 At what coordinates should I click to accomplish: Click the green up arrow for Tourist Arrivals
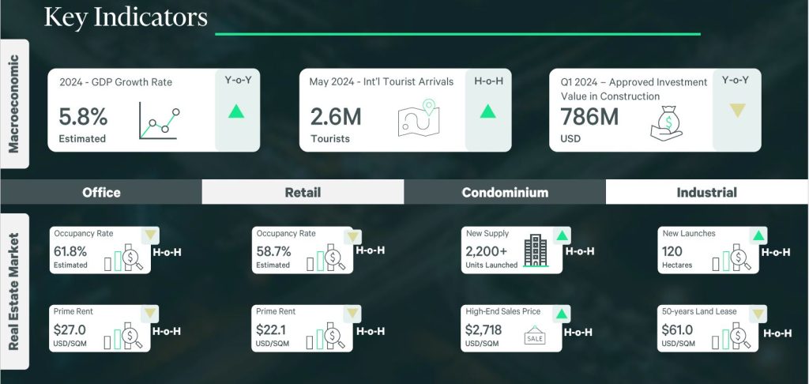(487, 111)
